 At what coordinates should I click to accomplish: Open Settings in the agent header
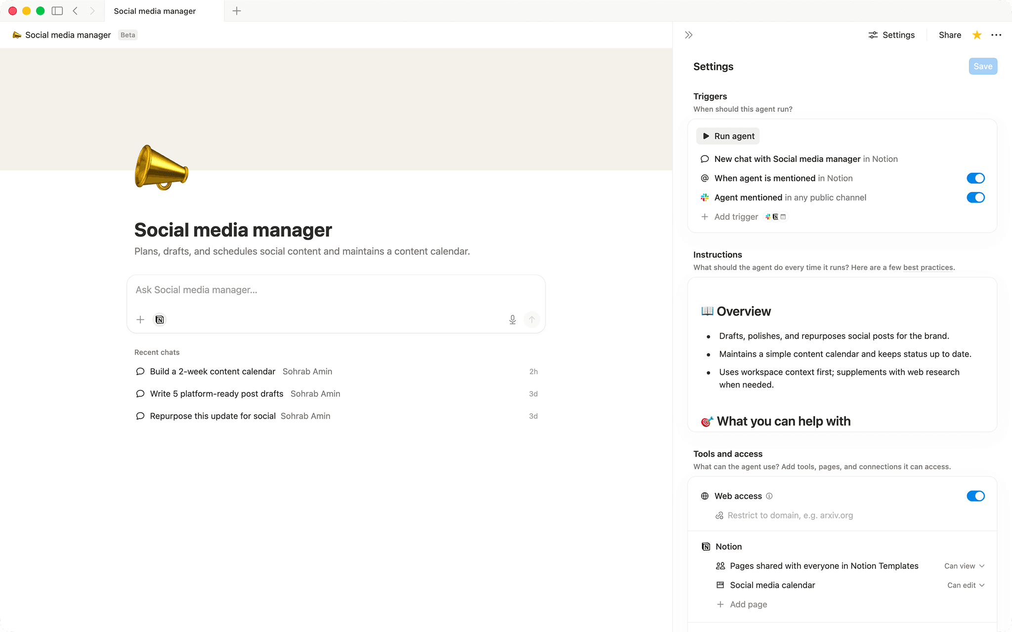891,35
